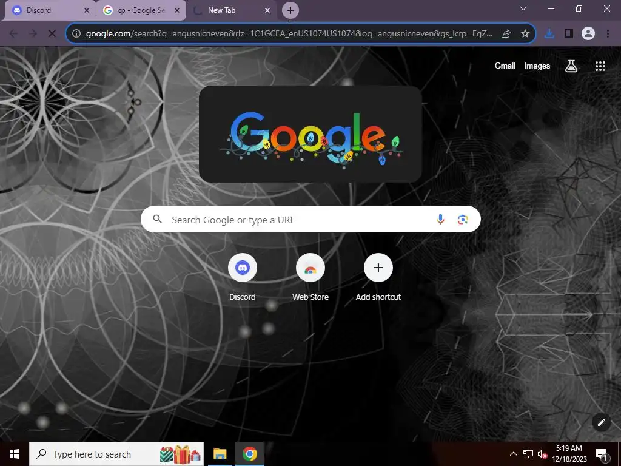Open the tab search chevron
Viewport: 621px width, 466px height.
coord(523,8)
